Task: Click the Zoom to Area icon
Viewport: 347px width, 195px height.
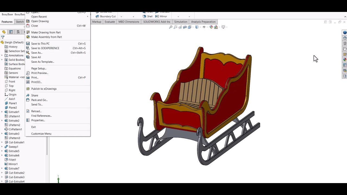Action: [x=175, y=27]
